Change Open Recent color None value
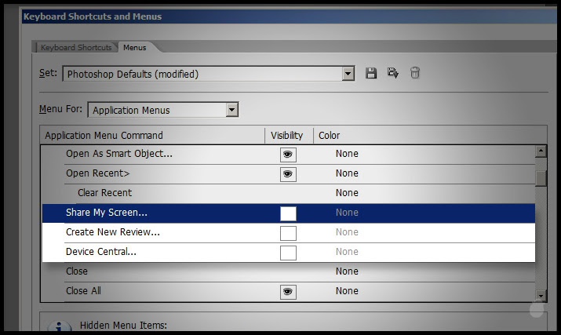The width and height of the screenshot is (561, 335). (x=347, y=173)
